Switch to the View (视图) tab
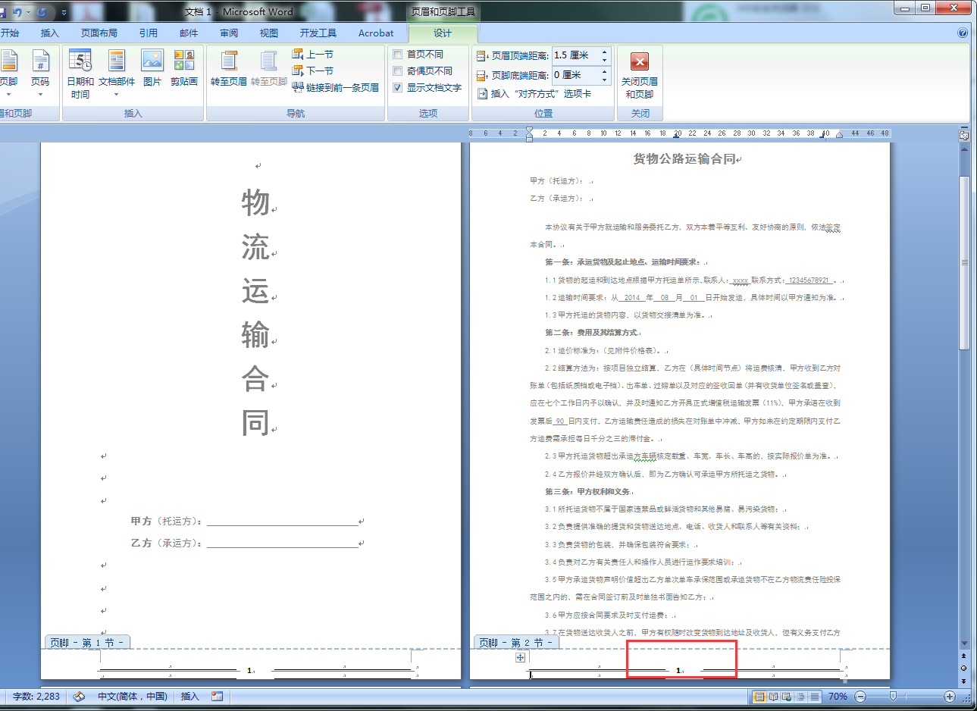The height and width of the screenshot is (711, 977). [x=269, y=33]
